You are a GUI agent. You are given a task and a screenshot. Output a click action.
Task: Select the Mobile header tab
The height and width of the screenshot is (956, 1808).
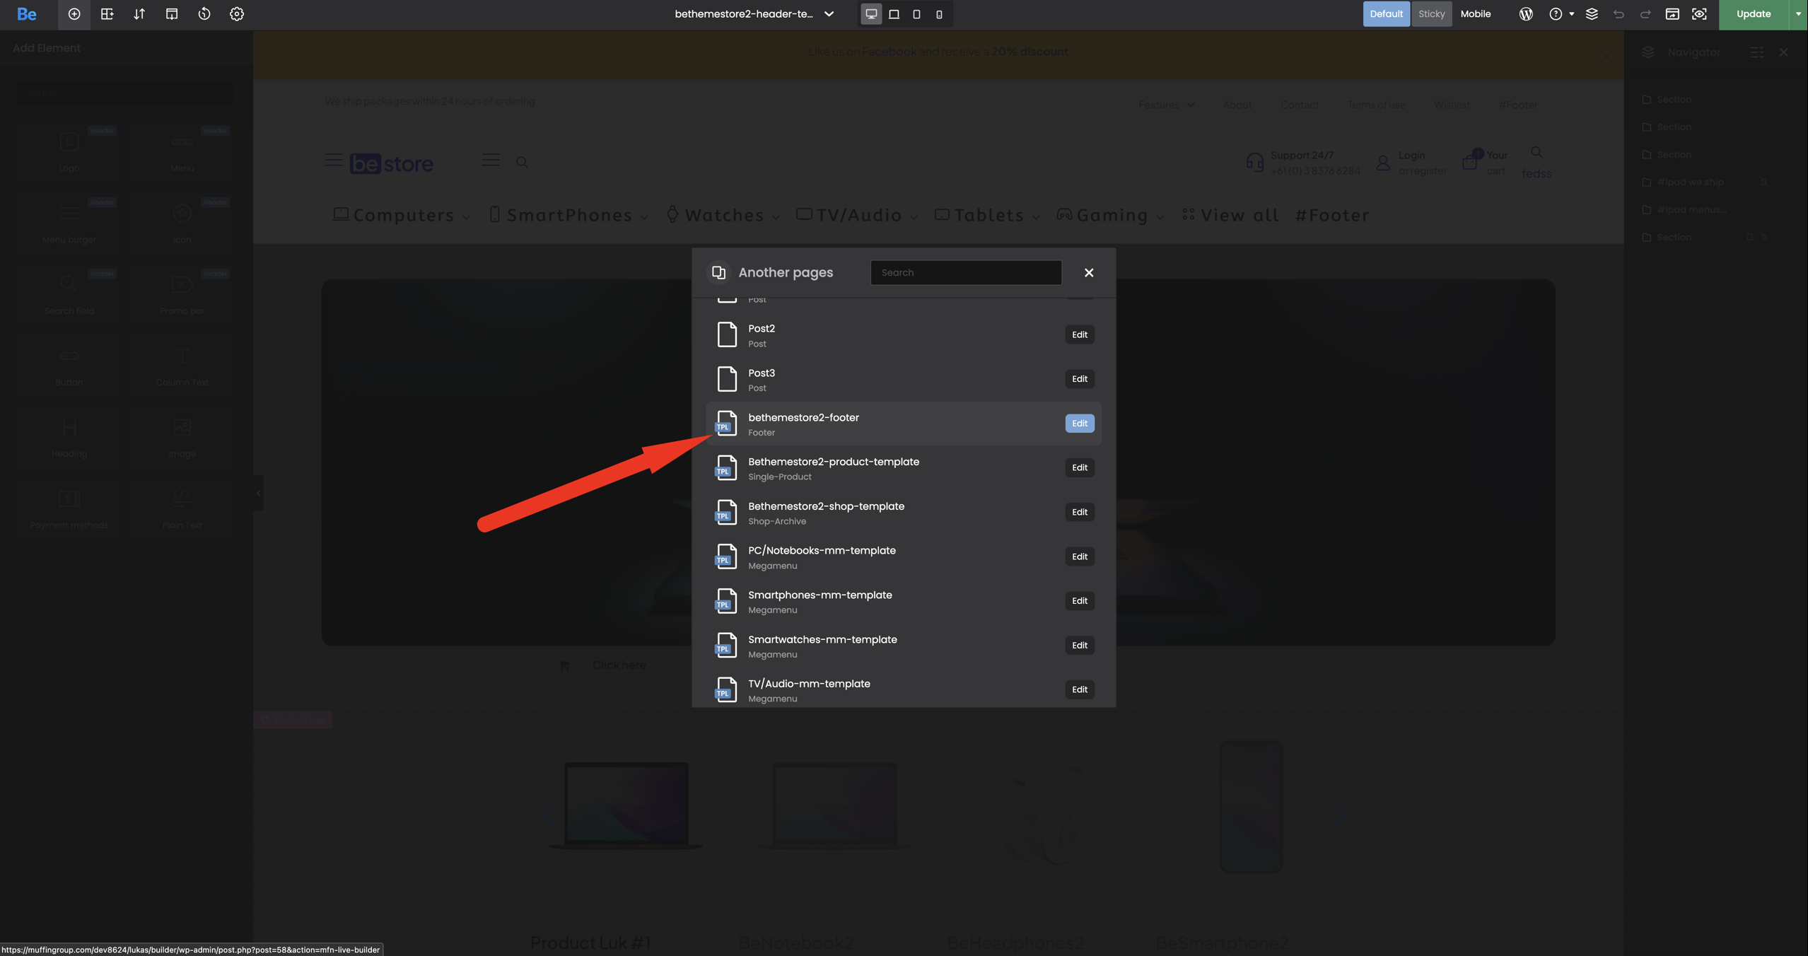click(x=1475, y=14)
